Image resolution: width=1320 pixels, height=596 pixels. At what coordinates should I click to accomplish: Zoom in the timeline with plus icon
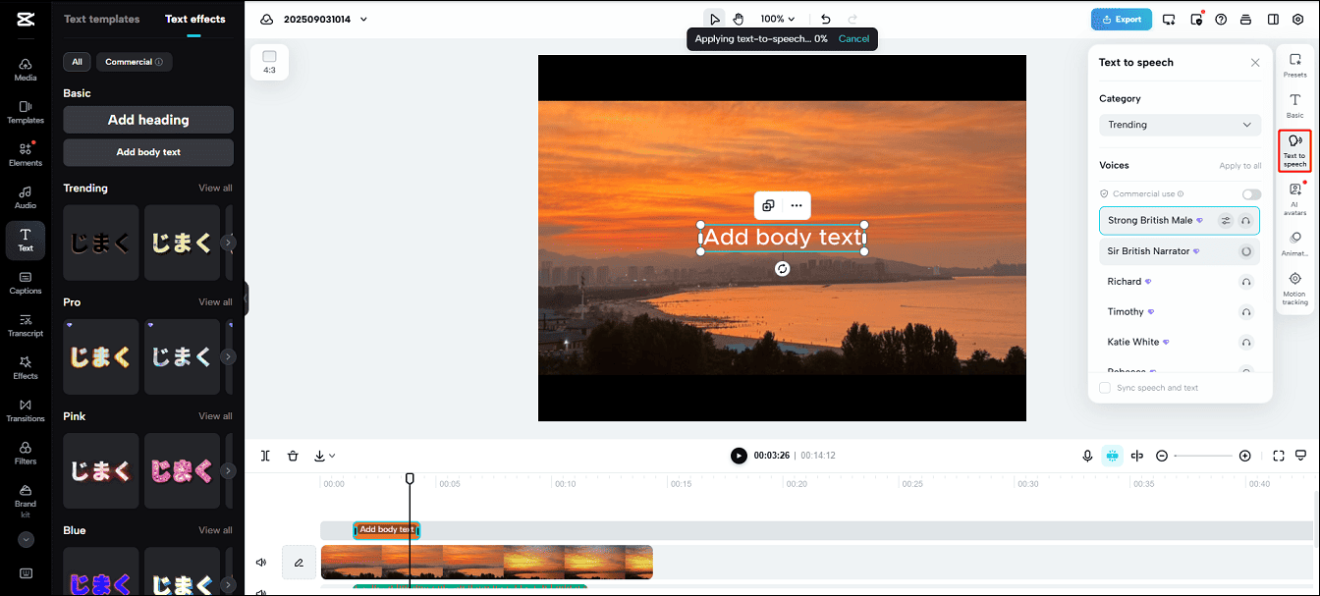(1245, 456)
